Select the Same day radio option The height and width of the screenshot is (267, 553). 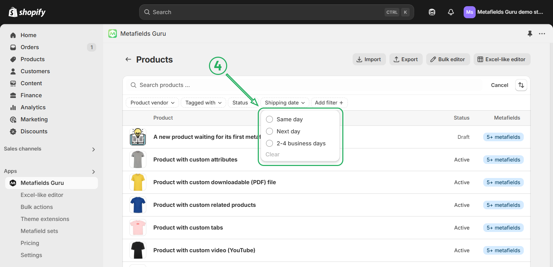pos(269,119)
